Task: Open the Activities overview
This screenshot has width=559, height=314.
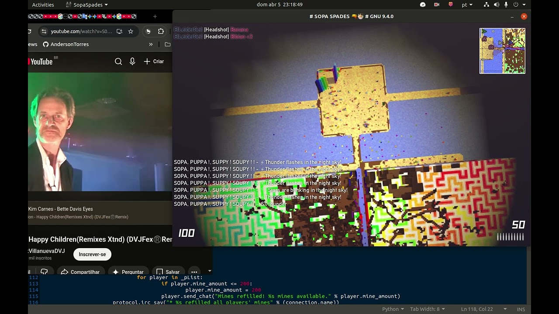Action: coord(43,5)
